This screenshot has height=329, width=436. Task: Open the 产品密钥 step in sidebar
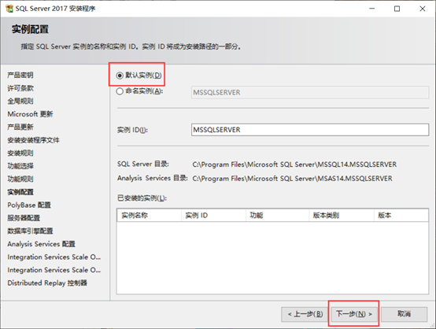coord(20,75)
